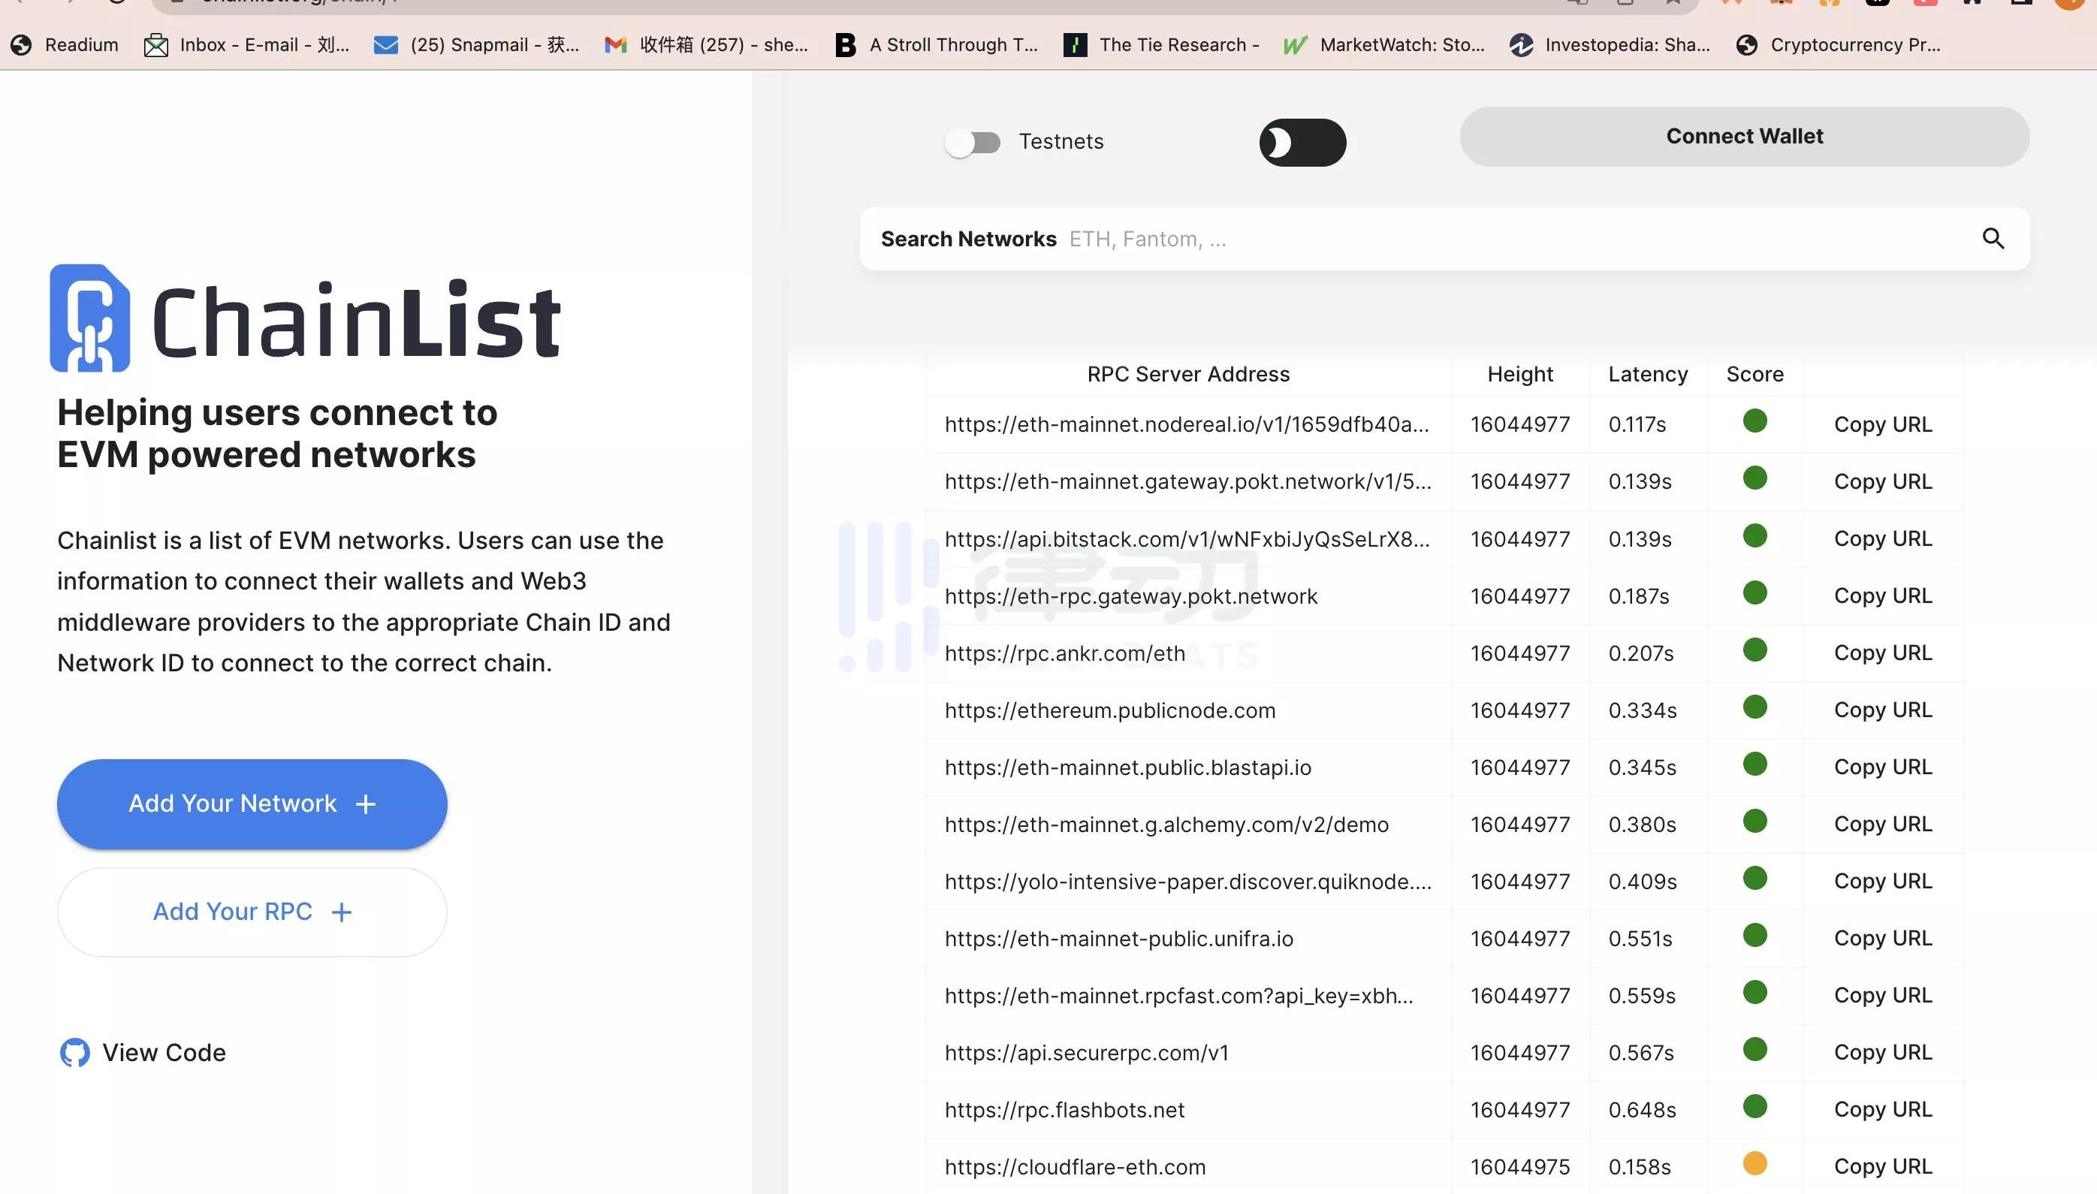Viewport: 2097px width, 1194px height.
Task: Select the eth-mainnet.g.alchemy.com/v2/demo address
Action: [x=1166, y=824]
